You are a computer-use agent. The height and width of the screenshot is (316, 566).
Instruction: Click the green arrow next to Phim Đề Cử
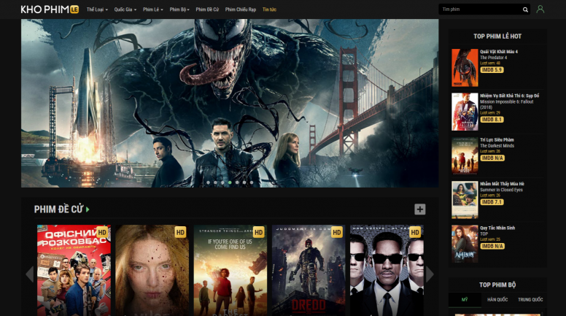click(x=88, y=209)
